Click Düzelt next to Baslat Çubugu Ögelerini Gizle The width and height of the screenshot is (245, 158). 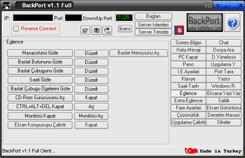pos(91,89)
